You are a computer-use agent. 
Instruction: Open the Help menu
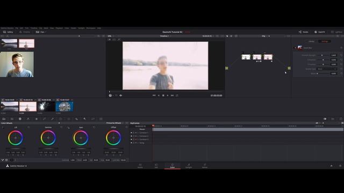coord(99,28)
